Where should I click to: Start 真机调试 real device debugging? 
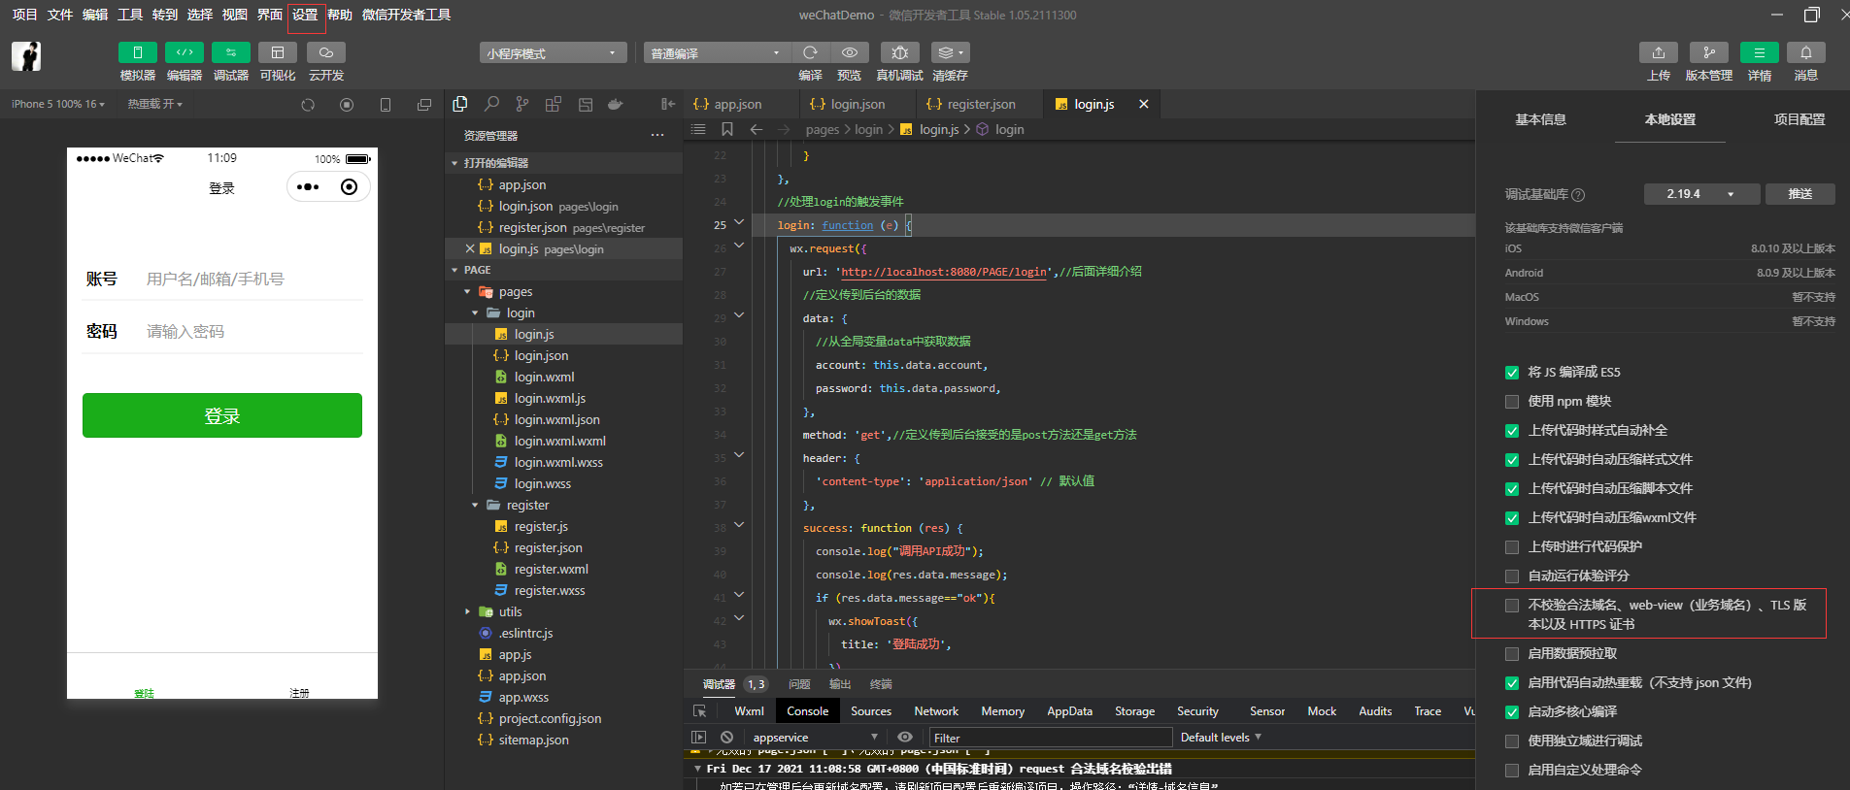[899, 52]
